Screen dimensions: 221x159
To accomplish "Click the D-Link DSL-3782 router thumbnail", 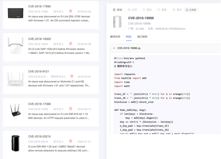I will (16, 13).
